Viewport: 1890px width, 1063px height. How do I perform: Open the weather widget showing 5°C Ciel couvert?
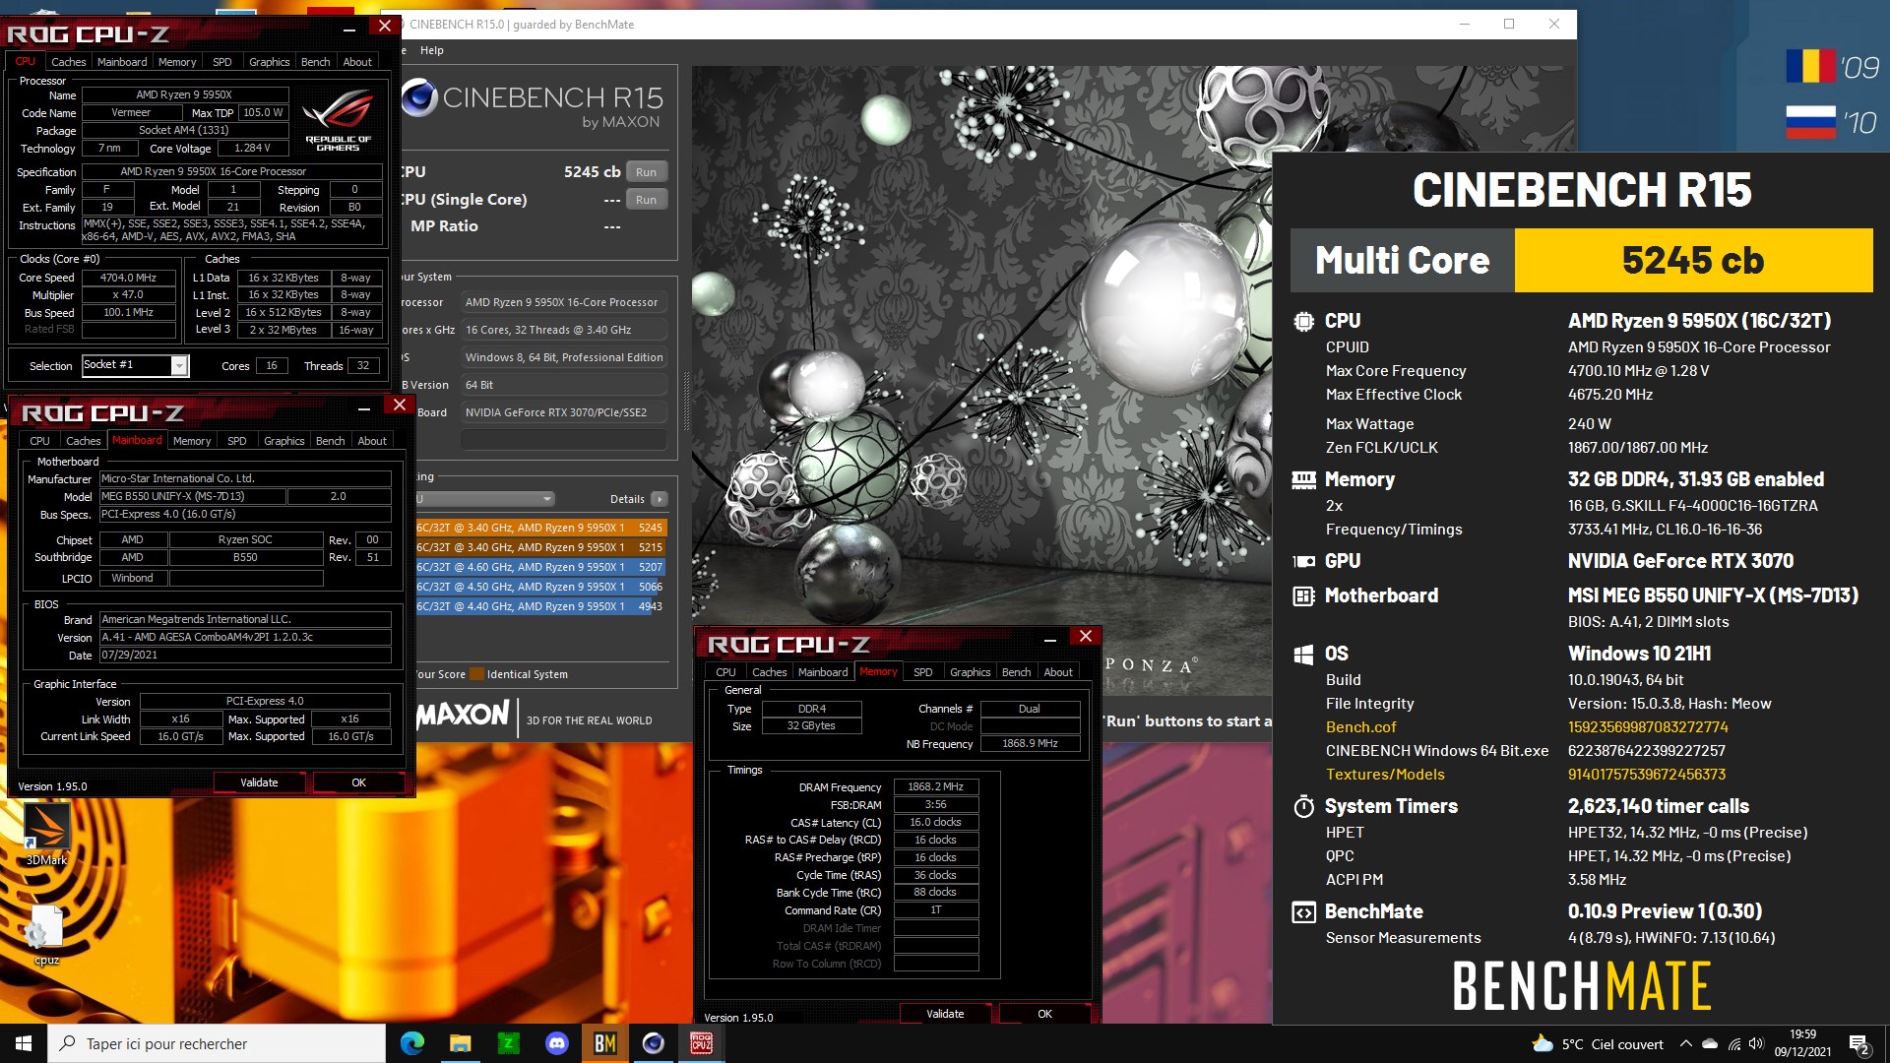click(1598, 1044)
